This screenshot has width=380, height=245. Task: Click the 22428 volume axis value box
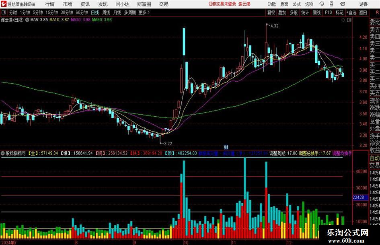pyautogui.click(x=359, y=198)
